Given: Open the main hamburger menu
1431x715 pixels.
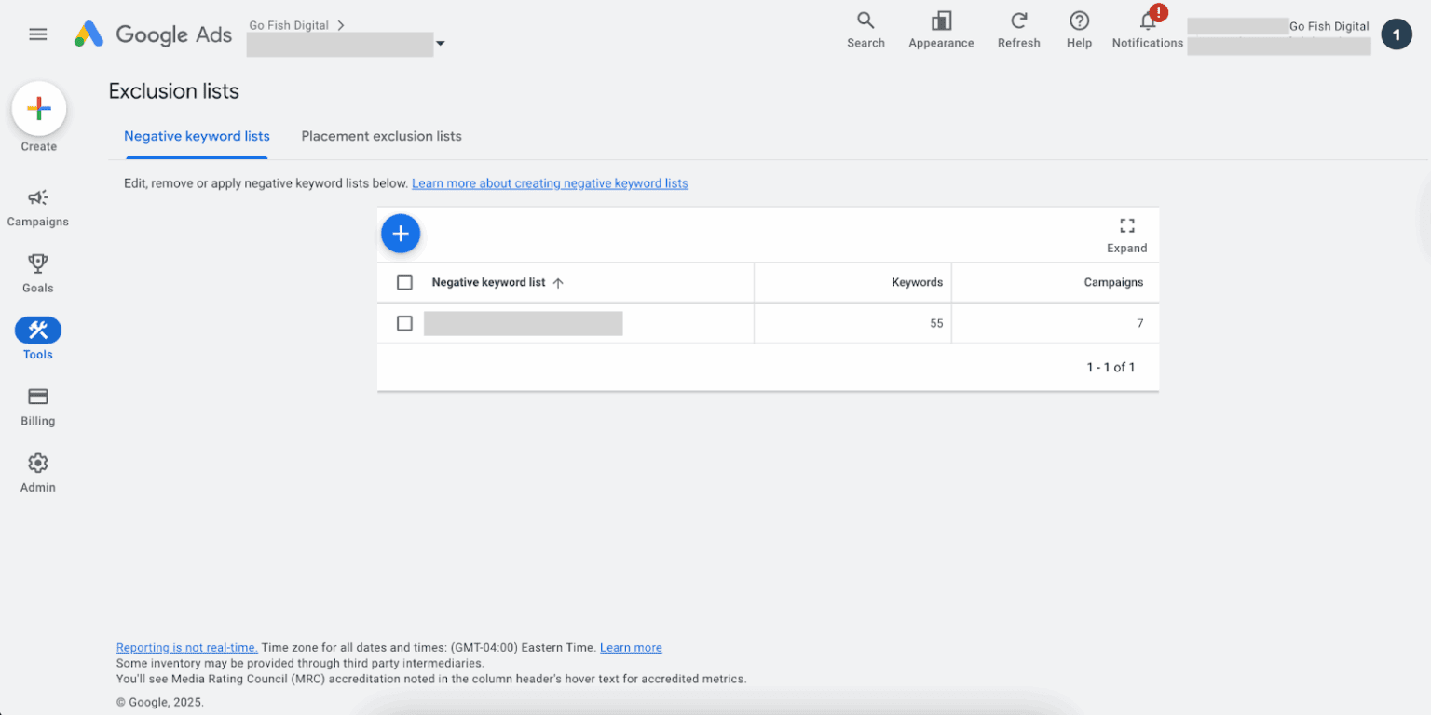Looking at the screenshot, I should click(38, 34).
